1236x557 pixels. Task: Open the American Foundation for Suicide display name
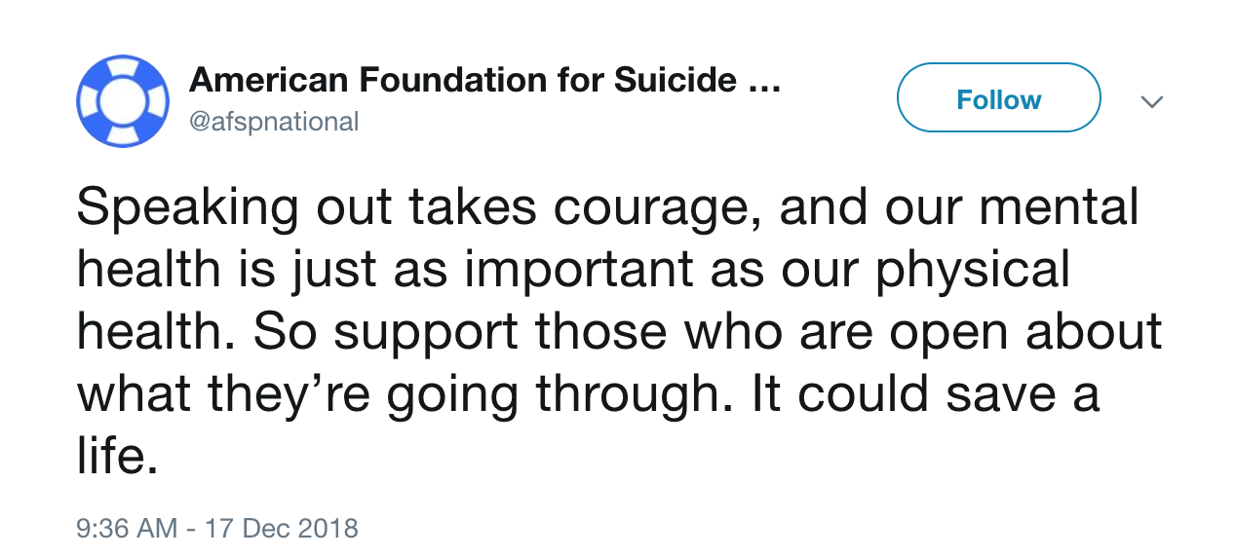(x=463, y=81)
